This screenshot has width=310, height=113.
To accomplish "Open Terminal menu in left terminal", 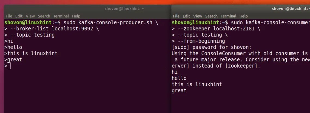I will [x=61, y=16].
